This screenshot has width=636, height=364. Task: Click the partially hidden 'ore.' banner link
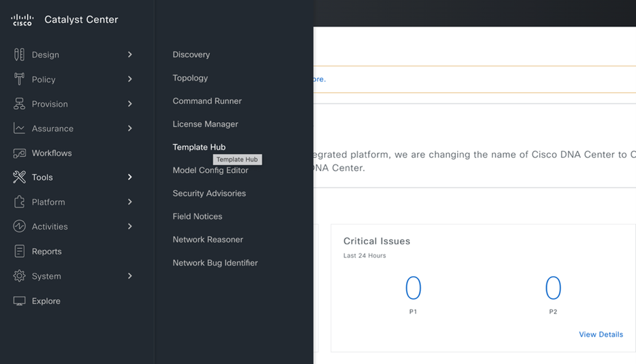tap(320, 79)
